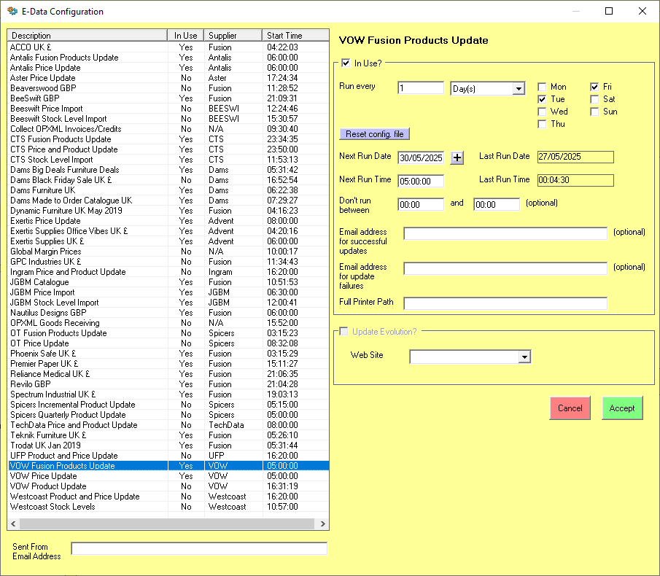Select the OPXML Goods Receiving row
Viewport: 660px width, 576px height.
click(168, 323)
